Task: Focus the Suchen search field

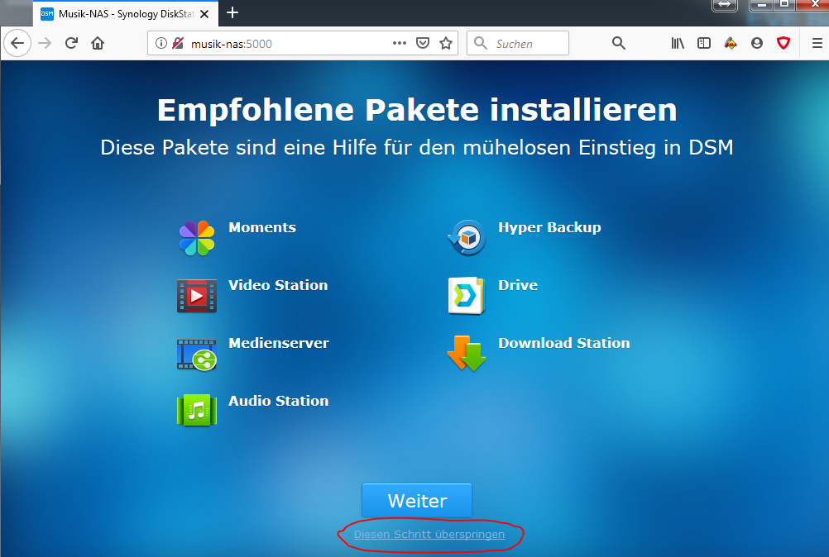Action: [x=518, y=43]
